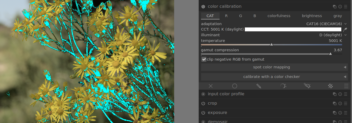Image resolution: width=352 pixels, height=123 pixels.
Task: Enable the crop module
Action: point(203,103)
